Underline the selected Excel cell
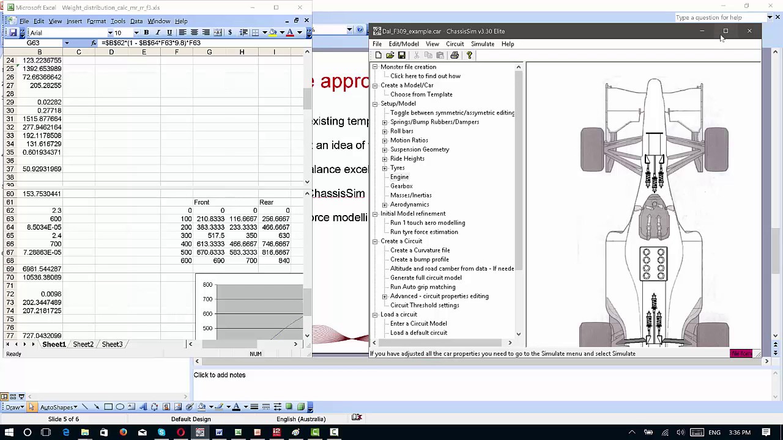The image size is (783, 440). [169, 32]
